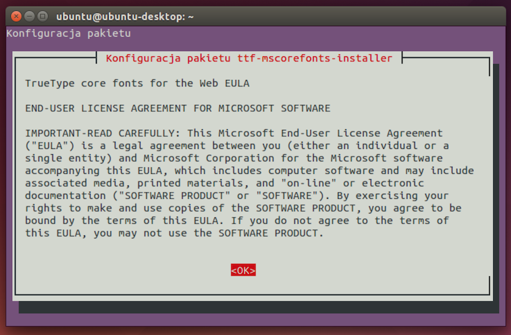Close the terminal window with red button
This screenshot has width=511, height=335.
16,16
